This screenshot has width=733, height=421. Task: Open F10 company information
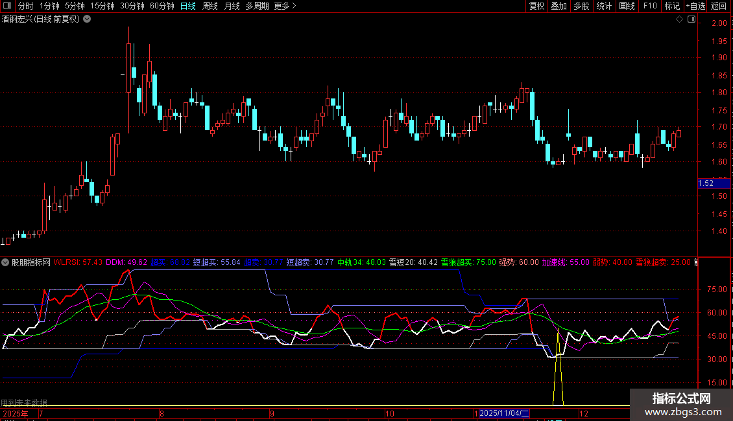coord(649,6)
